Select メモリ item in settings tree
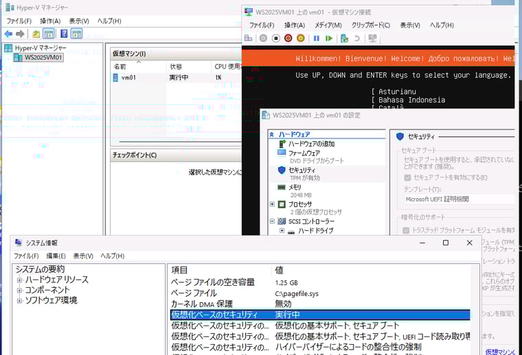The image size is (522, 355). click(295, 187)
